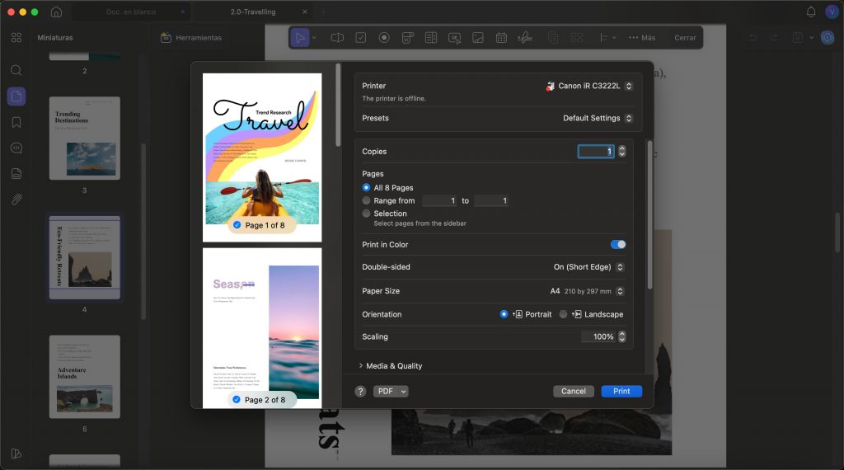Click the Scaling stepper arrows
The height and width of the screenshot is (470, 844).
click(621, 336)
